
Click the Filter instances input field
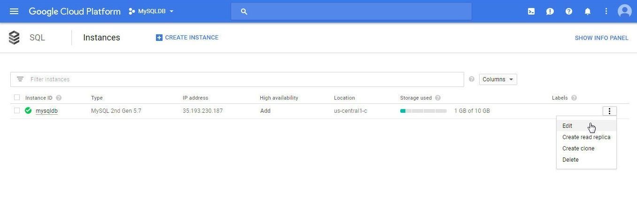[237, 79]
